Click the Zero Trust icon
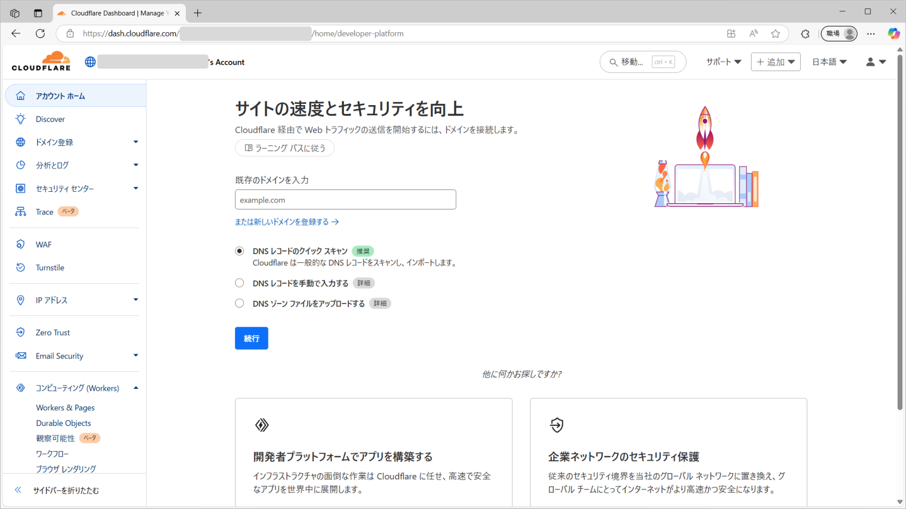This screenshot has height=509, width=906. pos(21,332)
